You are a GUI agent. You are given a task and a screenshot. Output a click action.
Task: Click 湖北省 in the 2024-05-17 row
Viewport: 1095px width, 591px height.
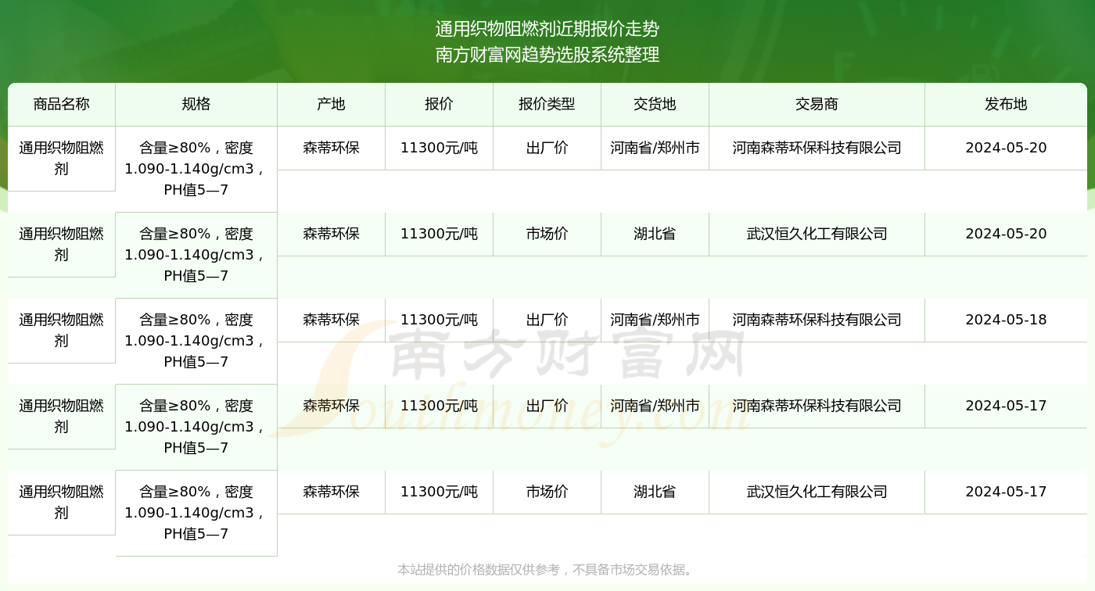coord(655,492)
